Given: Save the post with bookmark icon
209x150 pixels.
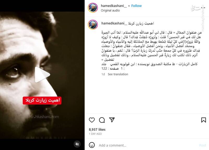Looking at the screenshot, I should click(204, 120).
